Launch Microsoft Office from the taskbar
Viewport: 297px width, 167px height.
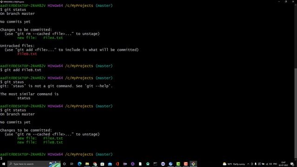pyautogui.click(x=117, y=164)
